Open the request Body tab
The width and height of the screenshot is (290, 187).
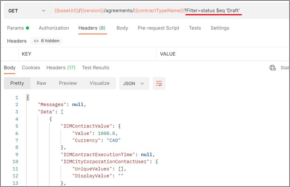click(122, 28)
